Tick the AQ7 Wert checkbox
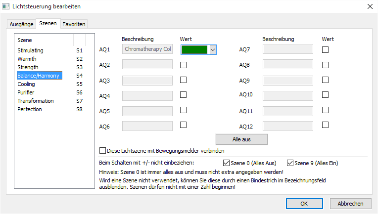 point(325,49)
